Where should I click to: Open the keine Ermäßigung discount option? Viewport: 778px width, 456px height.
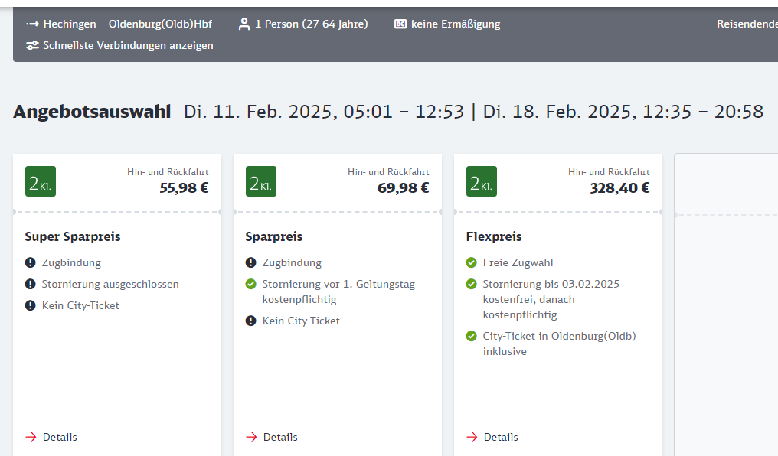(455, 24)
